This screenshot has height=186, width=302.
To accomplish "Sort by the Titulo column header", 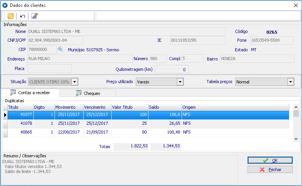I will (x=20, y=107).
